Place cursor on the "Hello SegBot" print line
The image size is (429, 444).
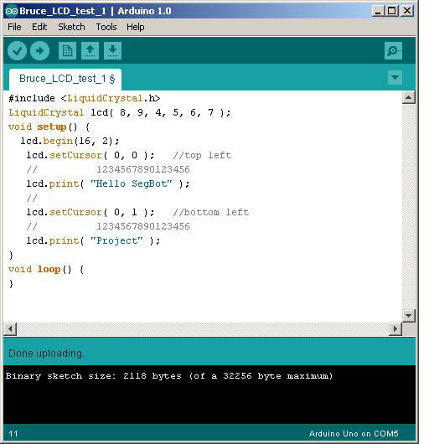[x=108, y=183]
